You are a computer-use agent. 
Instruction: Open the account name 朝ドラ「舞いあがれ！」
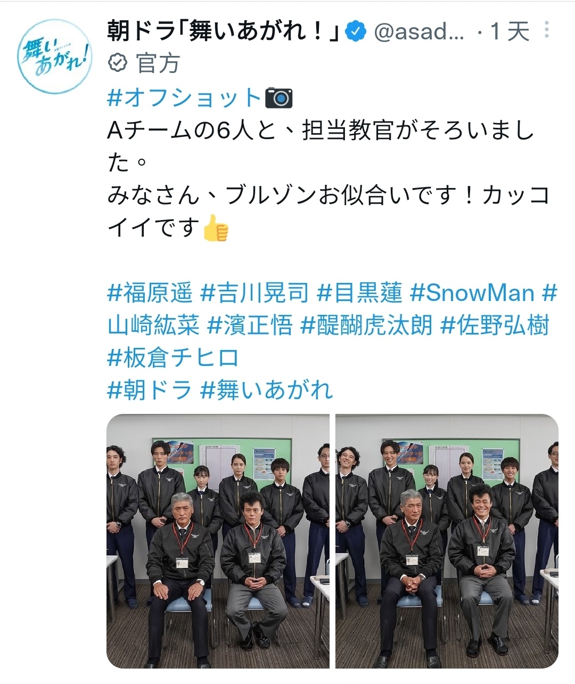[224, 31]
